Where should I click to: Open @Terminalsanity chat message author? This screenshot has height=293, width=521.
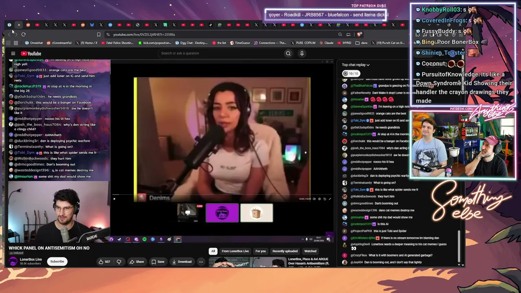click(361, 183)
